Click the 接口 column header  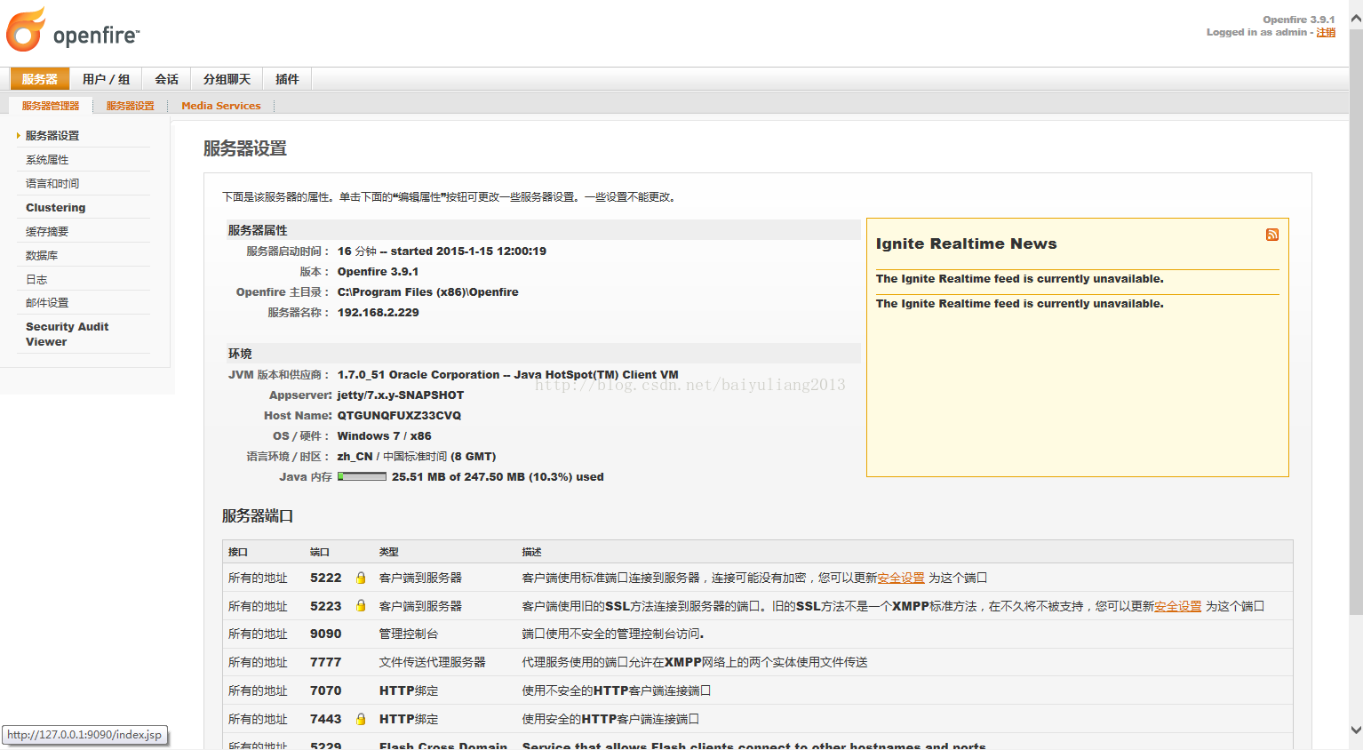237,552
